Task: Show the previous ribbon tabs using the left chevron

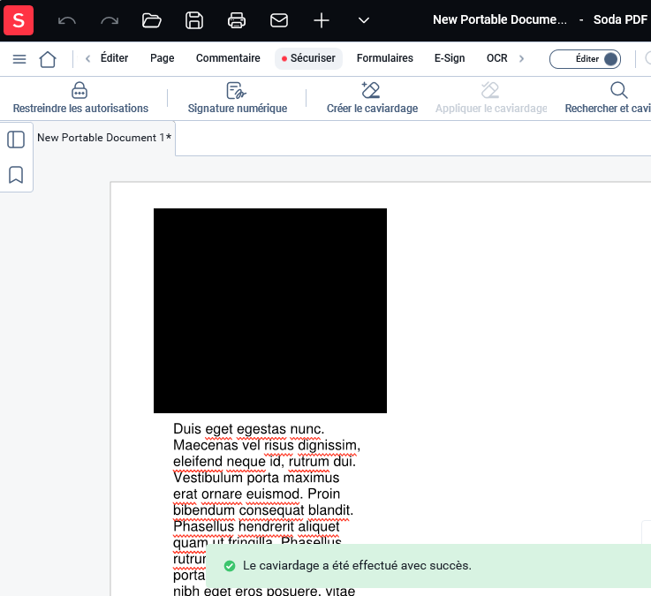Action: click(87, 58)
